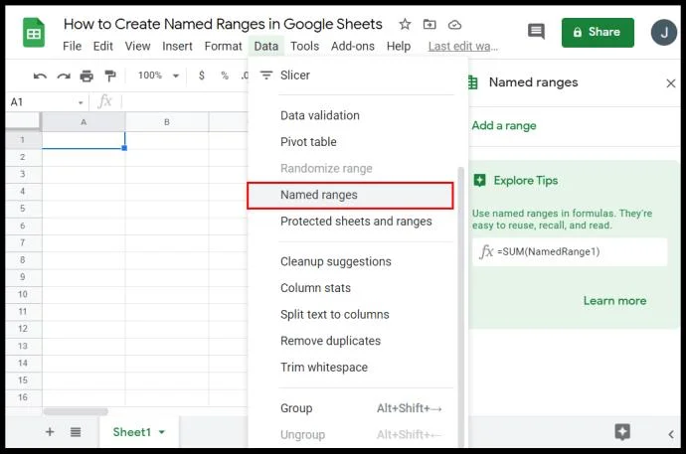Image resolution: width=686 pixels, height=454 pixels.
Task: Open the View menu
Action: pos(137,46)
